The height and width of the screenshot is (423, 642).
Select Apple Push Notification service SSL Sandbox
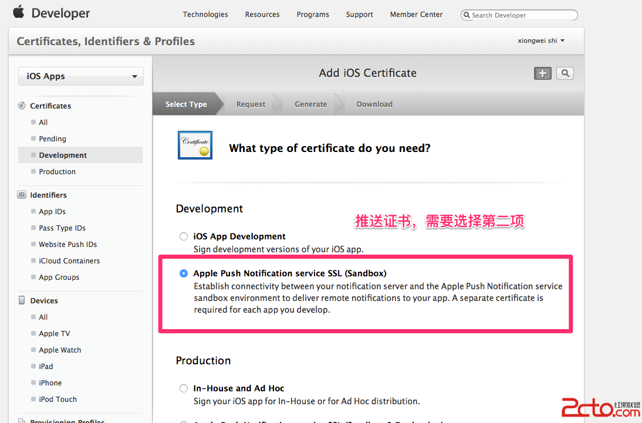tap(184, 273)
